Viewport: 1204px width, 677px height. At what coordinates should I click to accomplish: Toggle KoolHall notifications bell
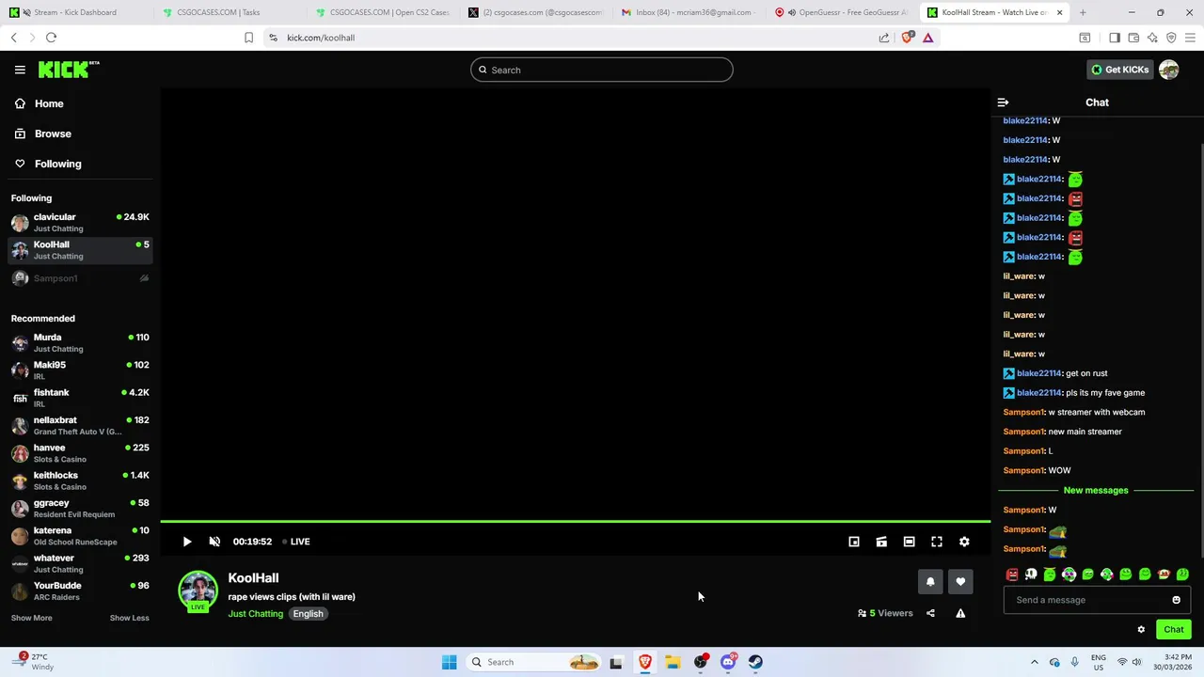pos(930,582)
